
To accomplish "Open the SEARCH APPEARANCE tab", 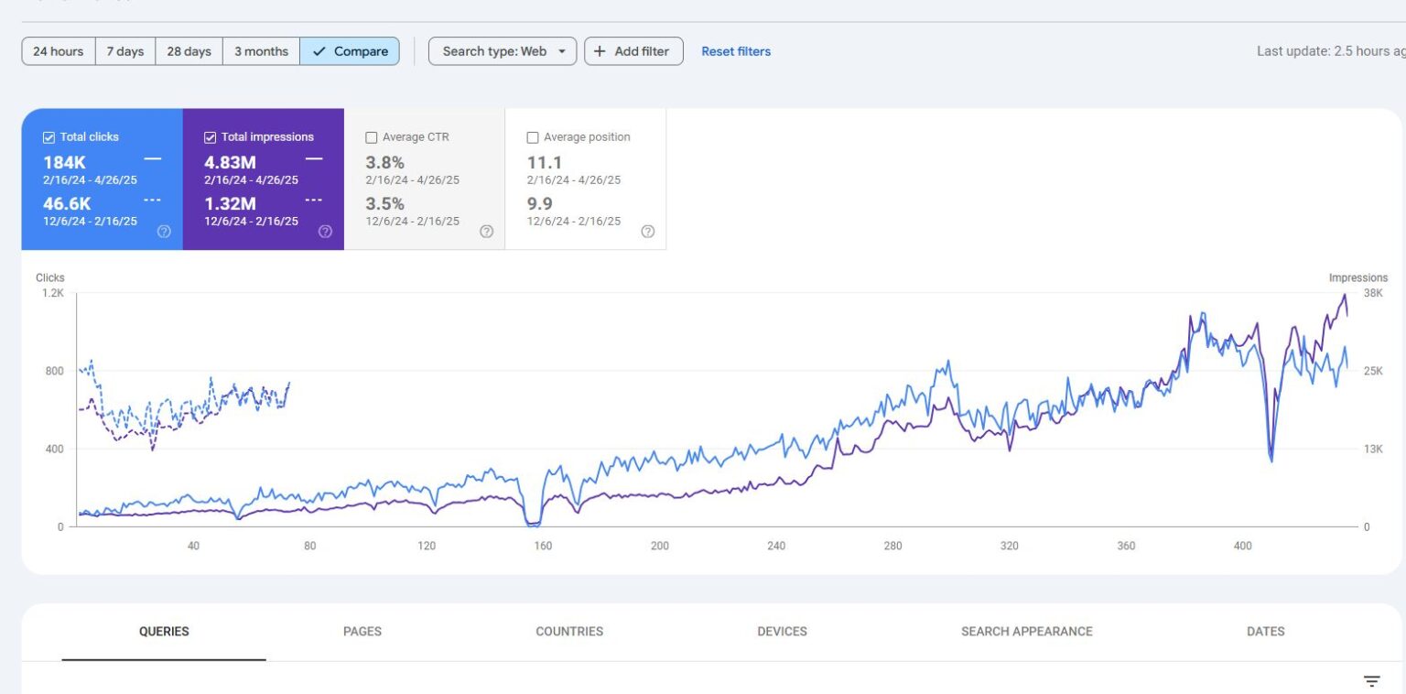I will tap(1026, 631).
